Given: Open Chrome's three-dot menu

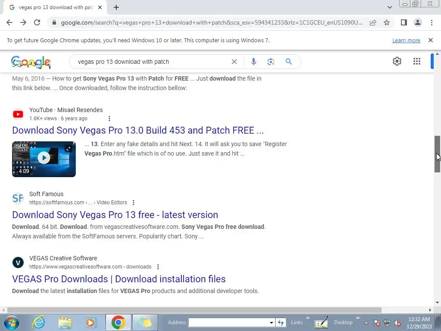Looking at the screenshot, I should click(x=432, y=22).
